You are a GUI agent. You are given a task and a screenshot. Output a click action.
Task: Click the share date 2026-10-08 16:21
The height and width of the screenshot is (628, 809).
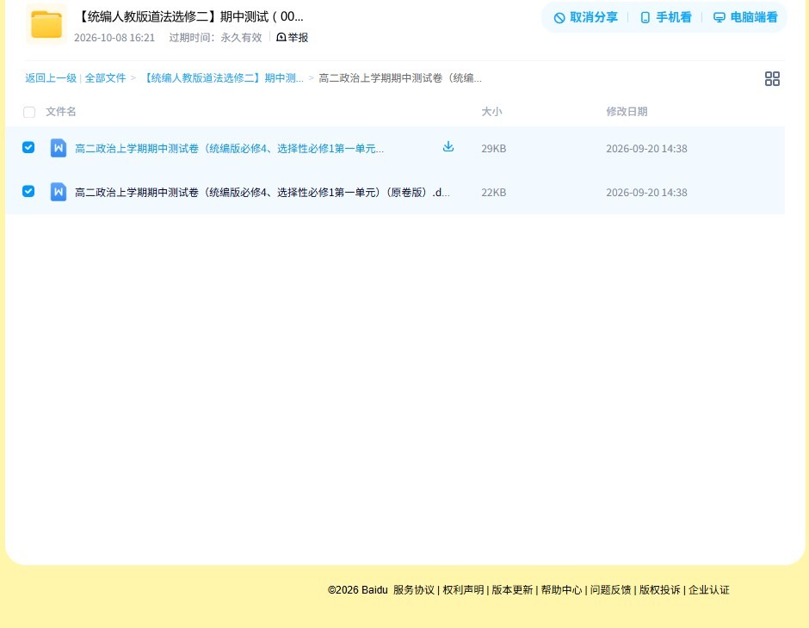click(114, 38)
